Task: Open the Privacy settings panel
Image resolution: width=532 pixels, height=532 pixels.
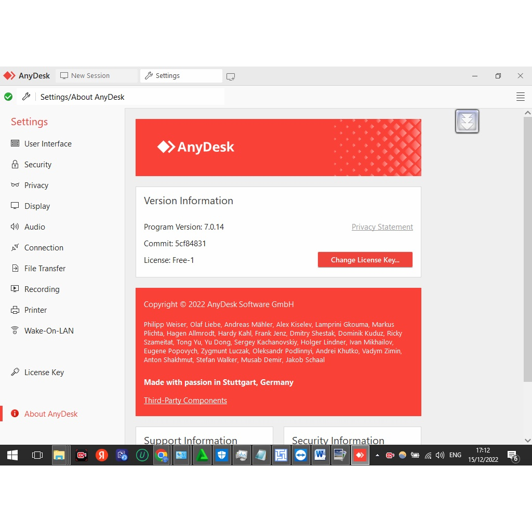Action: (x=36, y=185)
